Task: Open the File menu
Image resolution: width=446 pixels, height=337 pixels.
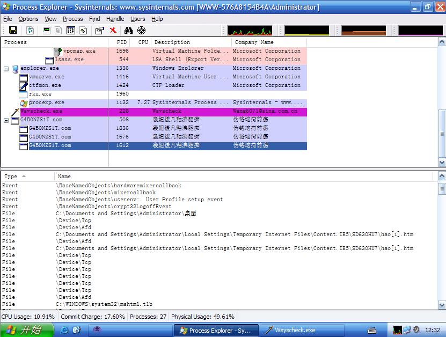Action: pyautogui.click(x=8, y=19)
